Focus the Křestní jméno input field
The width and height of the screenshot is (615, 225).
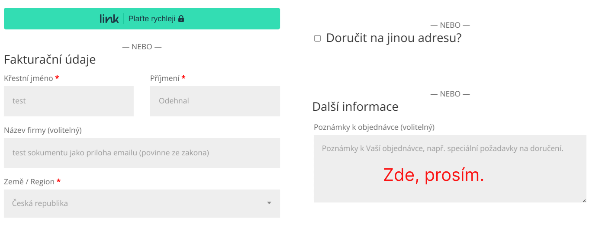[69, 101]
